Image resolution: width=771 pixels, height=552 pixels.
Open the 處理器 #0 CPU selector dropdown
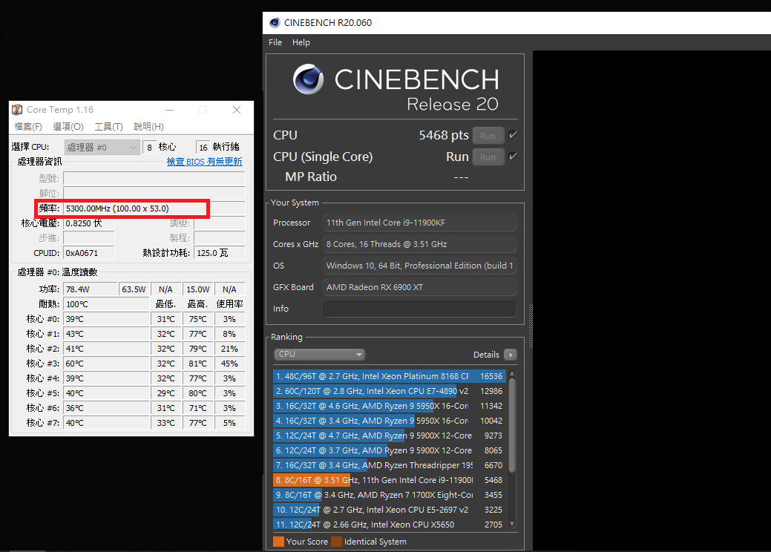pos(102,148)
